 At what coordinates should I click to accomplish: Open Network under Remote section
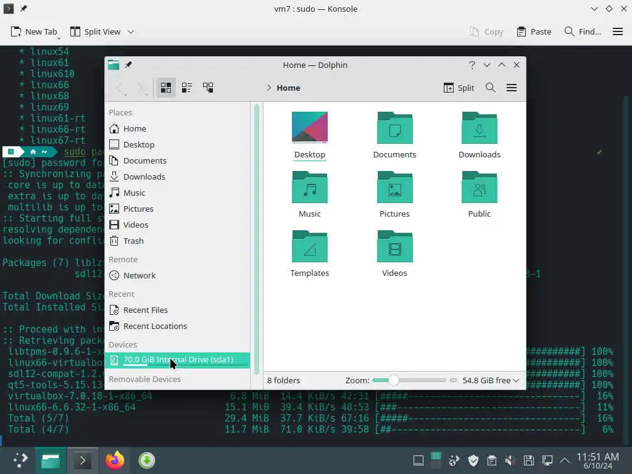(x=177, y=276)
